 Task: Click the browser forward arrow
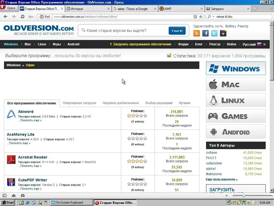14,17
